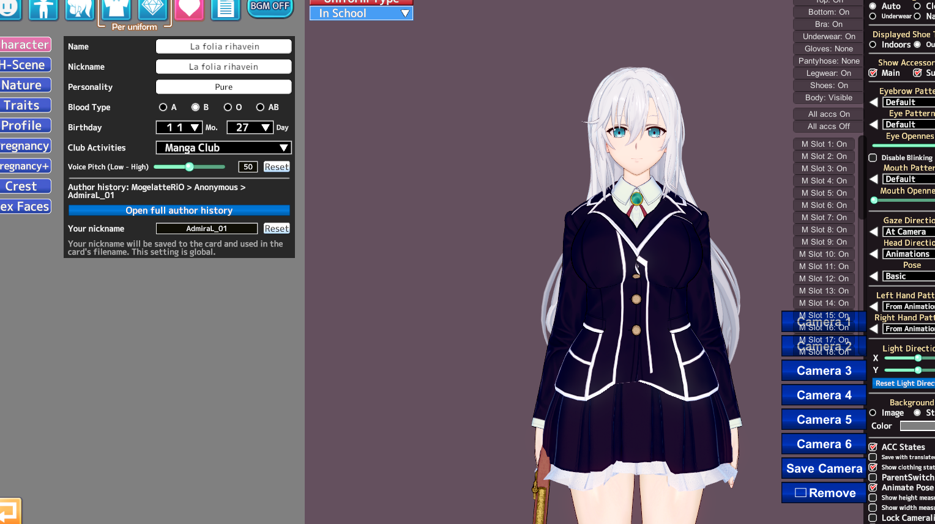Image resolution: width=935 pixels, height=524 pixels.
Task: Open the Body customization category icon
Action: (44, 9)
